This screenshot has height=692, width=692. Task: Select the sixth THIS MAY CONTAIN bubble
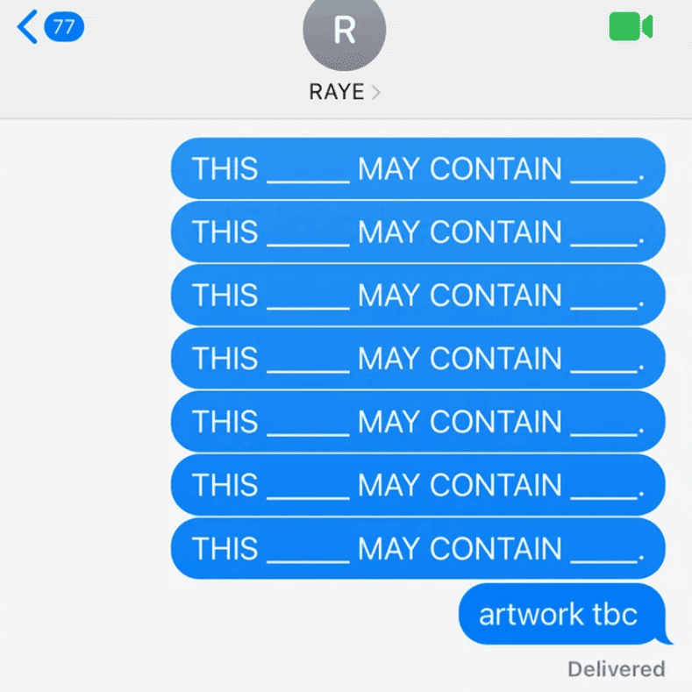[418, 485]
